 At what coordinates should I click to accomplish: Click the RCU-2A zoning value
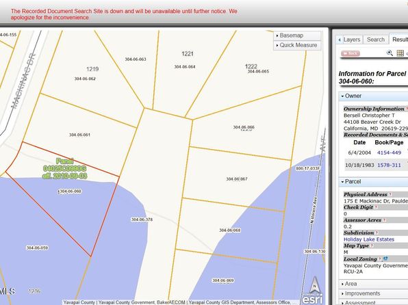point(353,271)
